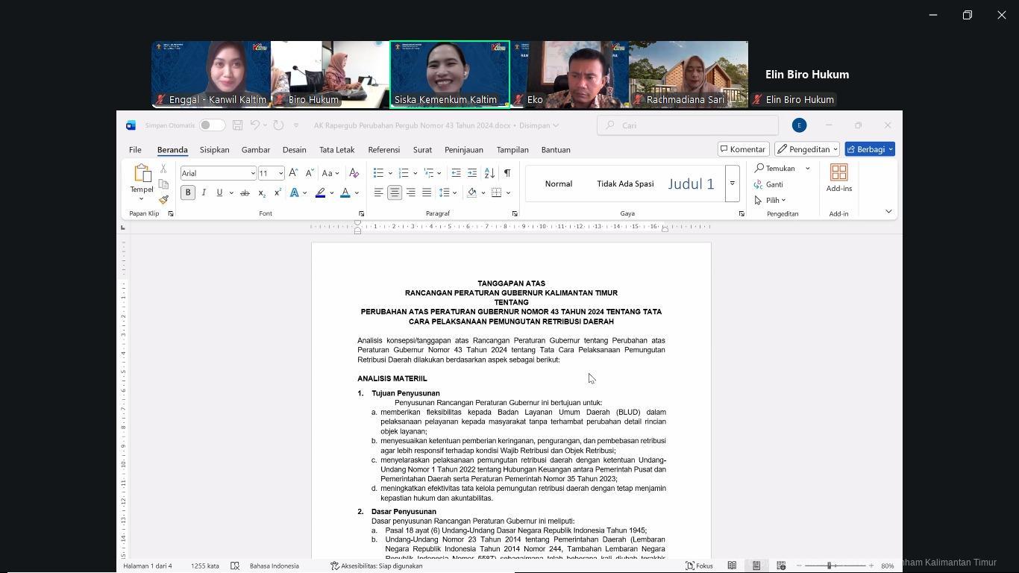Image resolution: width=1019 pixels, height=573 pixels.
Task: Open the Tata Letak ribbon tab
Action: [336, 150]
